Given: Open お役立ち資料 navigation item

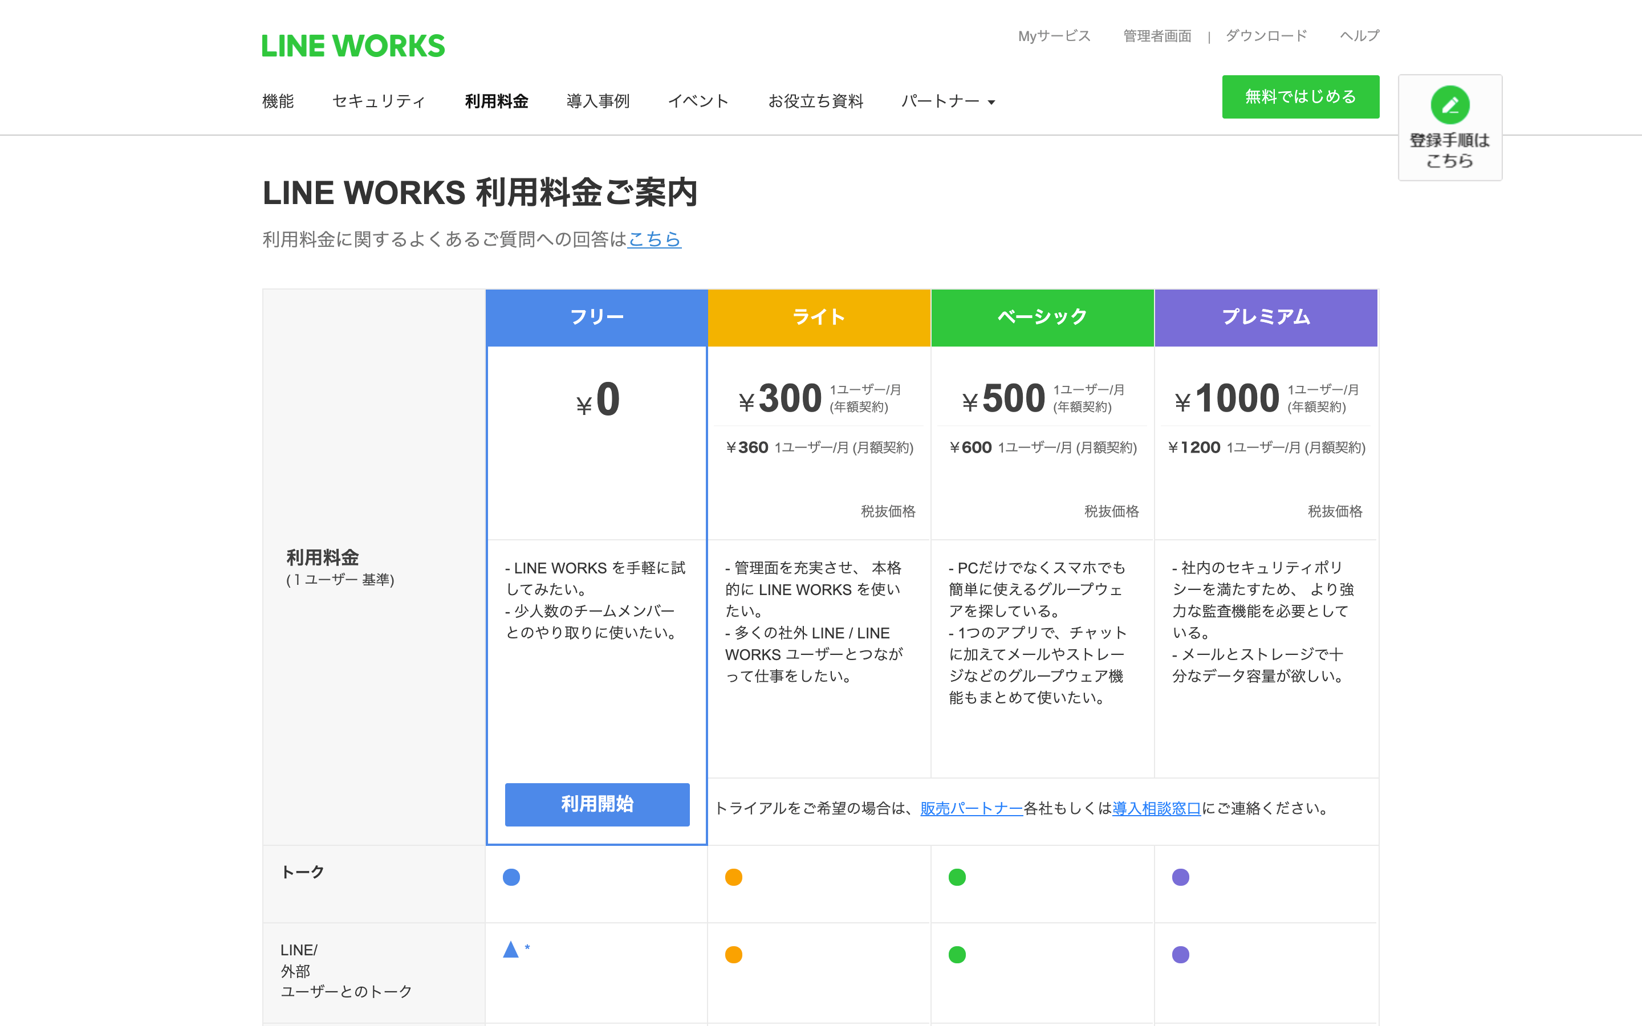Looking at the screenshot, I should coord(815,102).
